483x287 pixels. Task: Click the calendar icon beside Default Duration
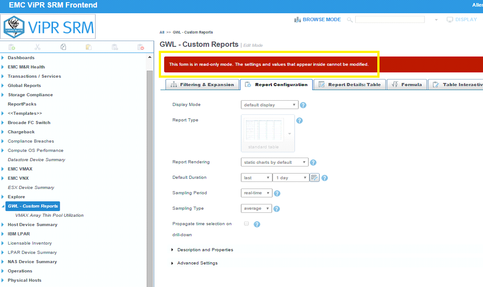pyautogui.click(x=314, y=177)
